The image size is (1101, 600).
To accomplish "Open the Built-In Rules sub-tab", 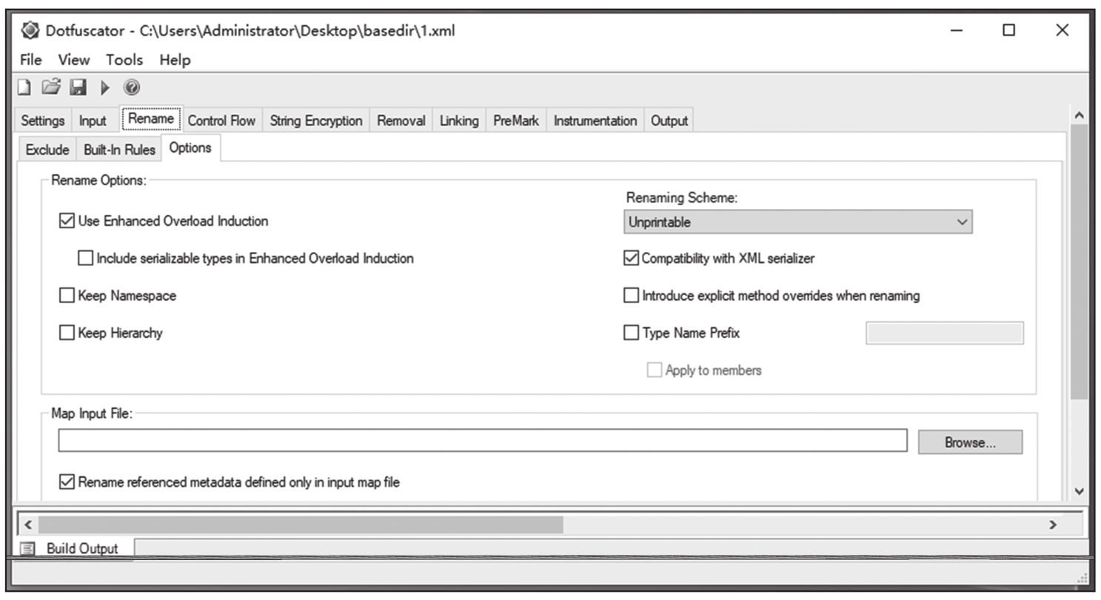I will pos(119,150).
